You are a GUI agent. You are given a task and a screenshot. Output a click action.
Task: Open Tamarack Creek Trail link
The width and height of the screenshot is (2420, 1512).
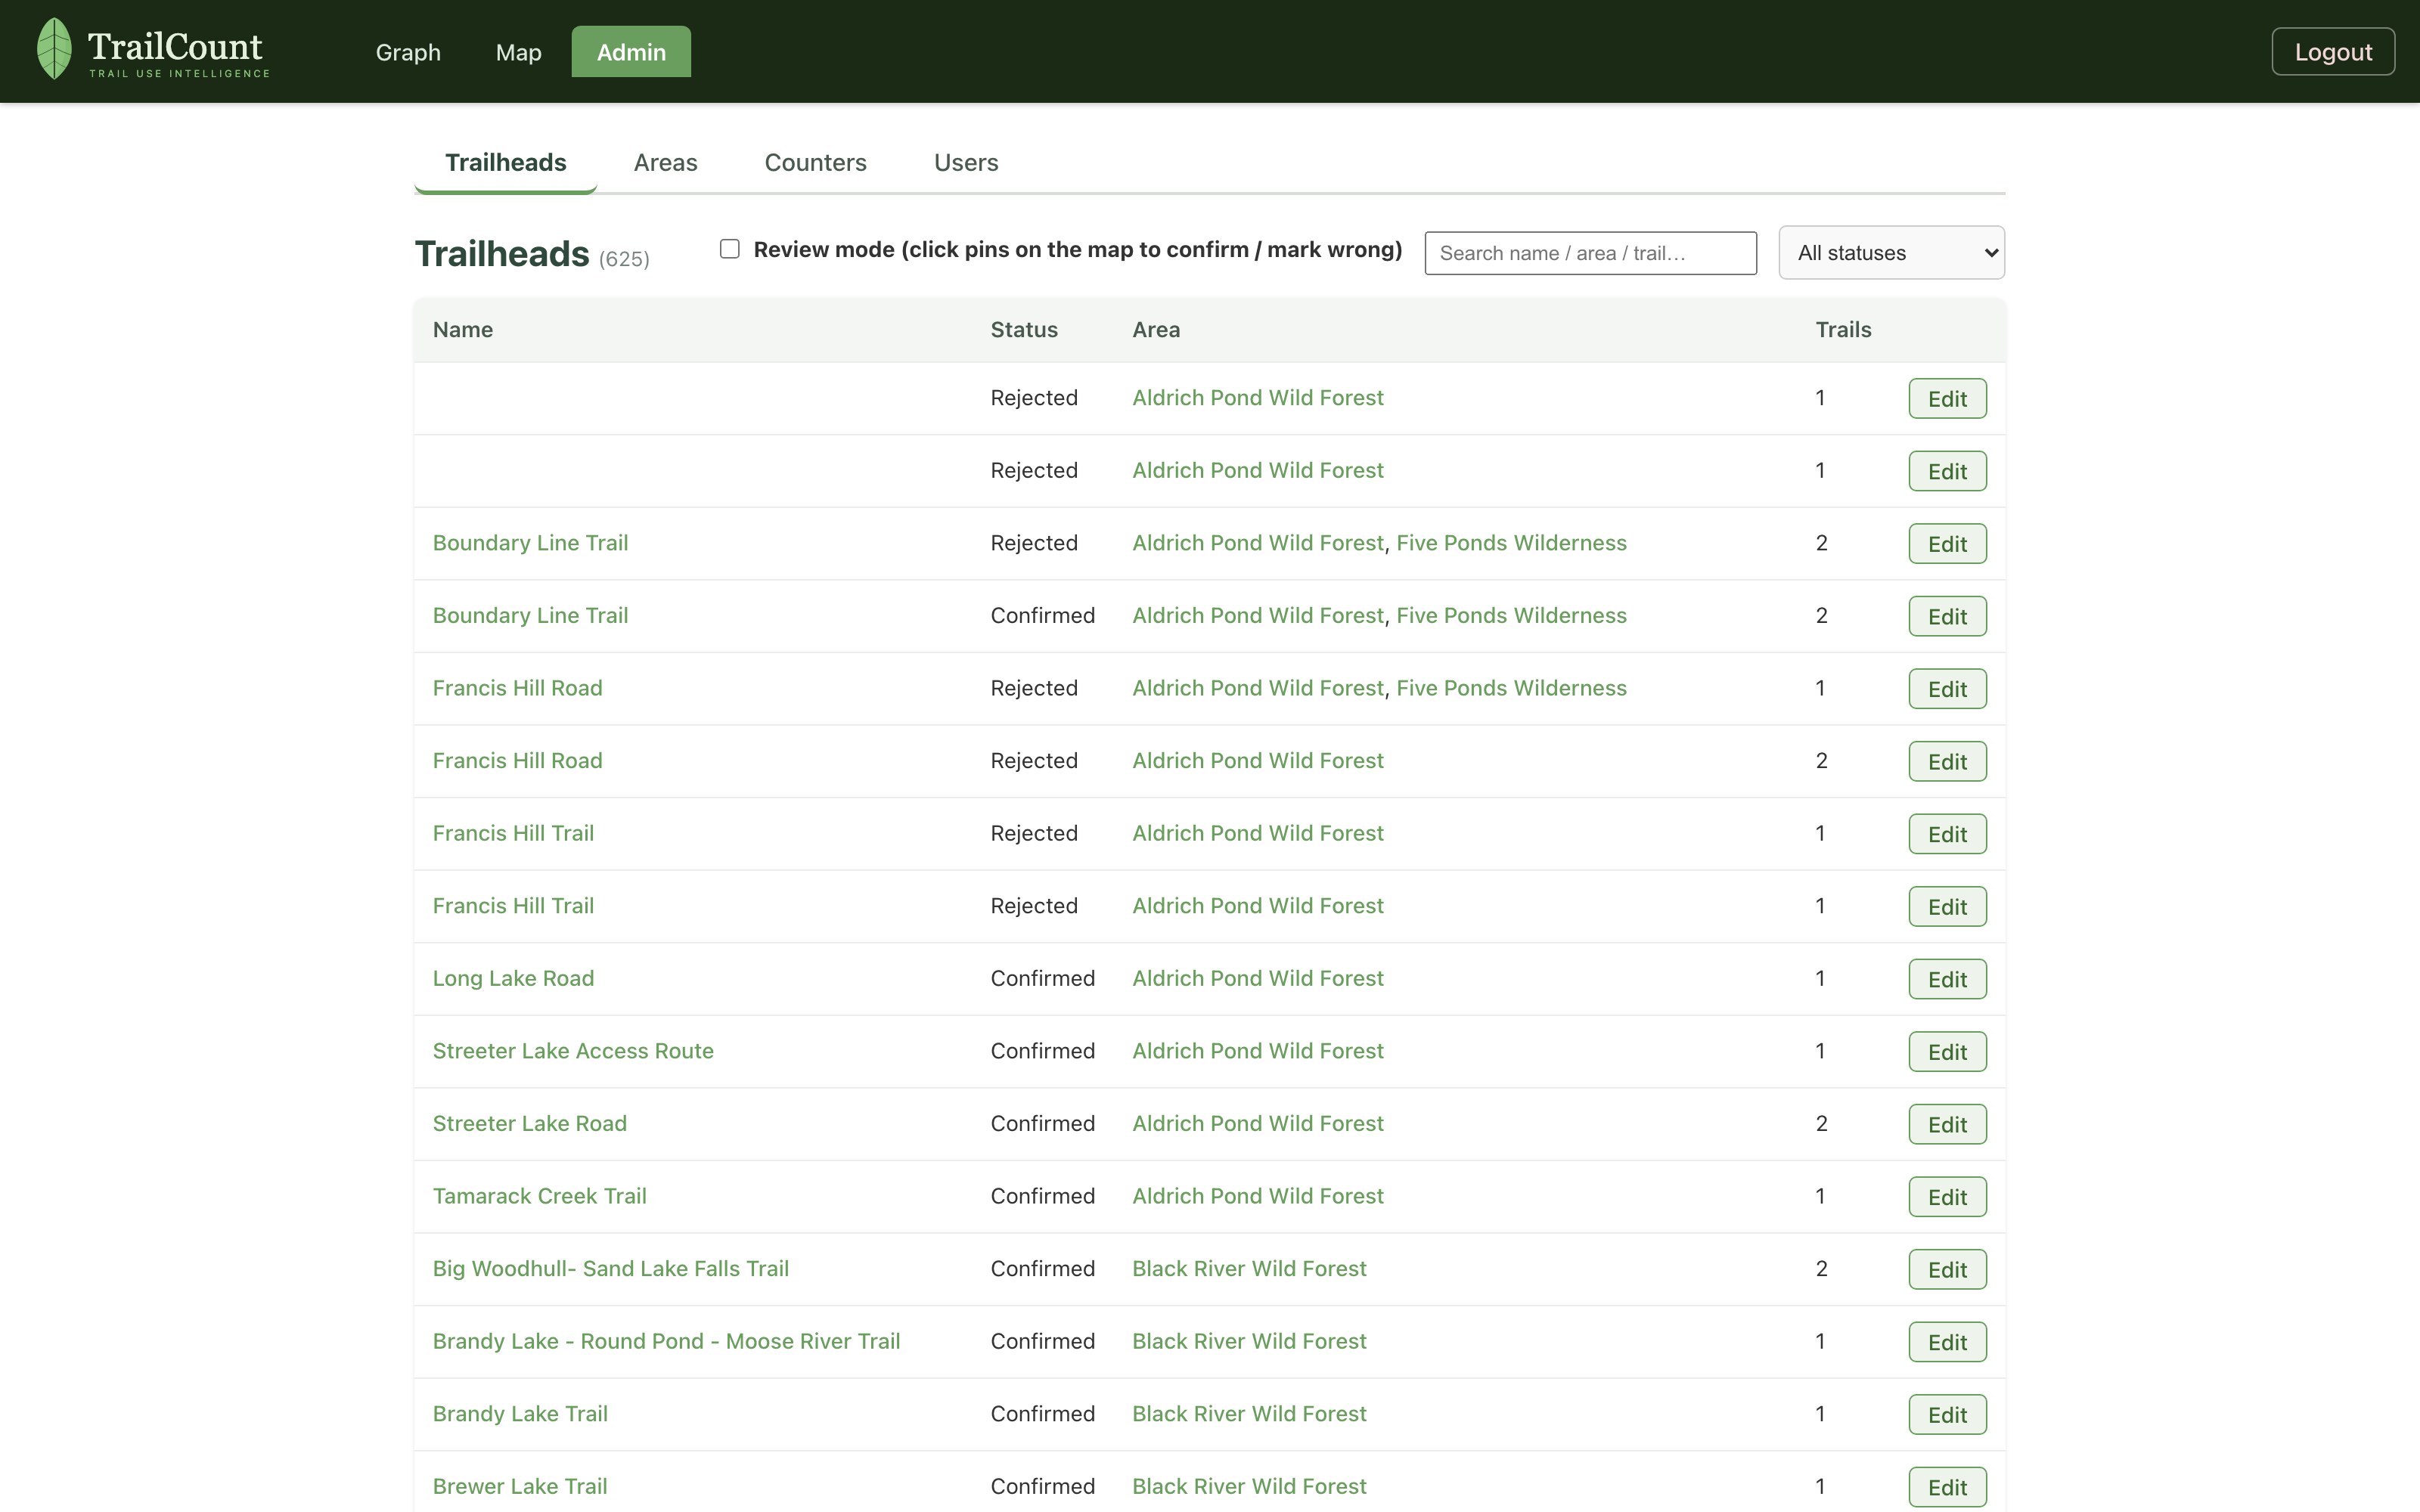pyautogui.click(x=539, y=1196)
